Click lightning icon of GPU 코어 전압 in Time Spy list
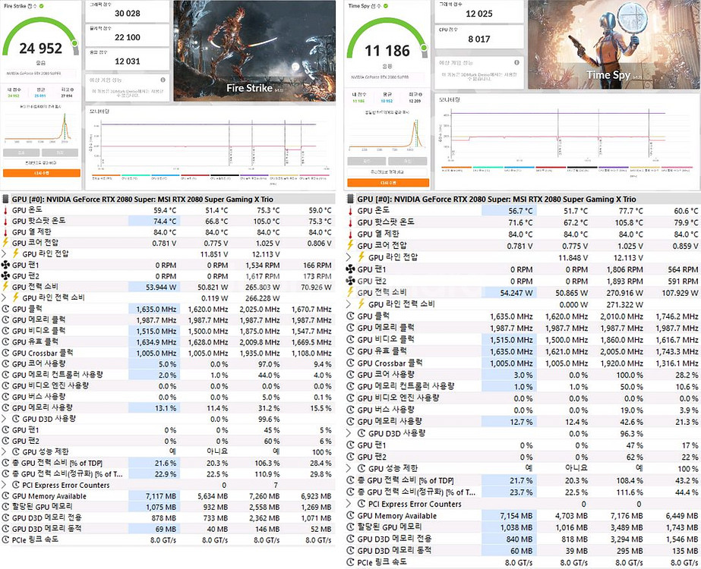 (351, 246)
